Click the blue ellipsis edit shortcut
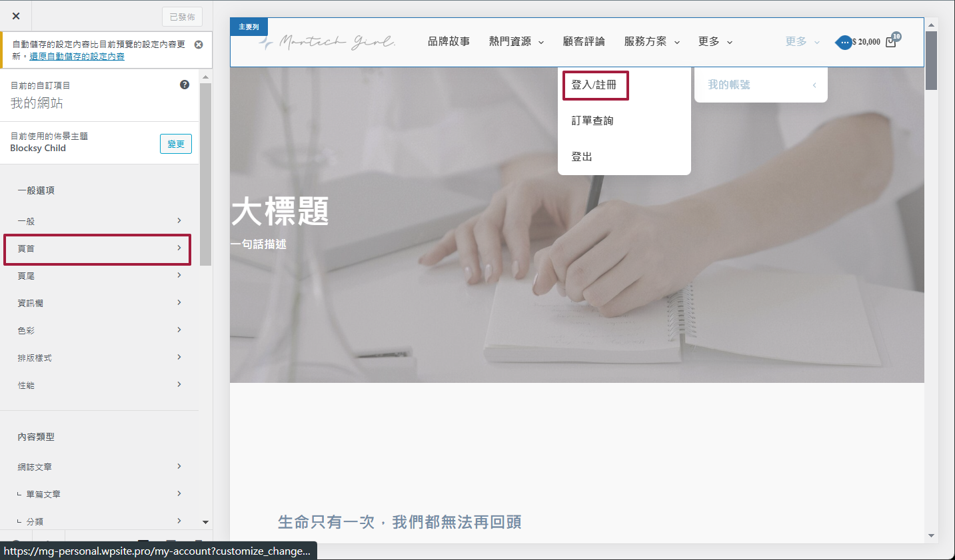 [844, 42]
